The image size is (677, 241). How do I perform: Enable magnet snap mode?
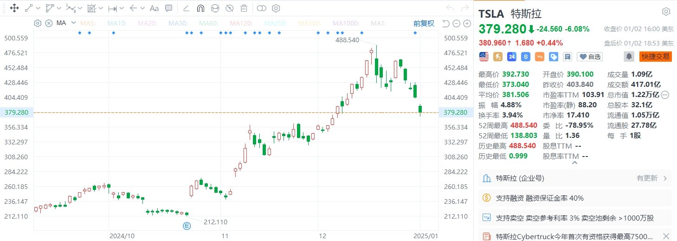200,8
